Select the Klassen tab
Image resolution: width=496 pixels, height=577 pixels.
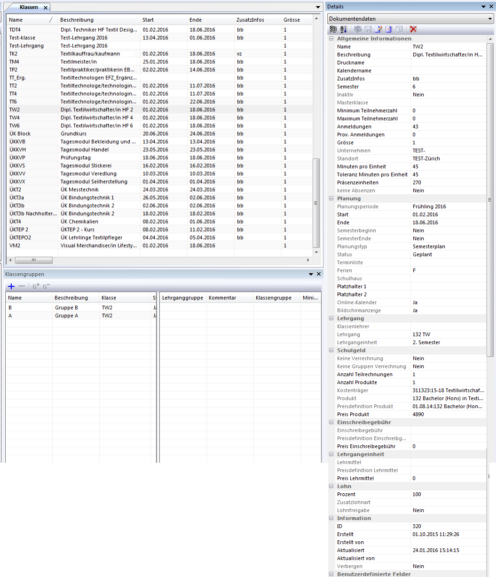(29, 8)
